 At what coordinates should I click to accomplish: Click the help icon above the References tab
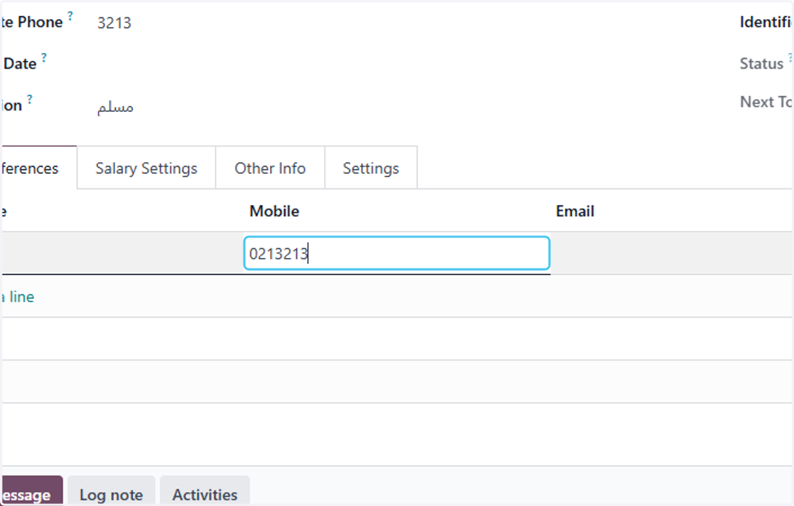point(30,99)
